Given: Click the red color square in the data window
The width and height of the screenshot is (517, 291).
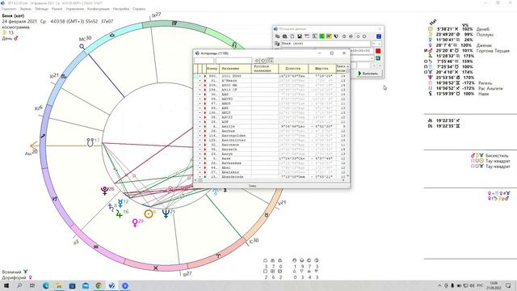Looking at the screenshot, I should pos(378,51).
